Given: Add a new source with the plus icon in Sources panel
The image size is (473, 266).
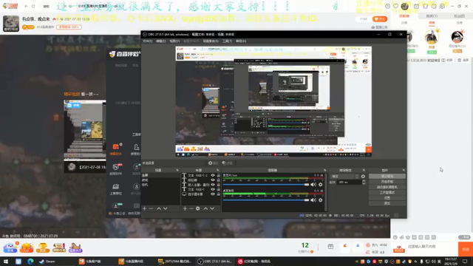Looking at the screenshot, I should coord(185,208).
